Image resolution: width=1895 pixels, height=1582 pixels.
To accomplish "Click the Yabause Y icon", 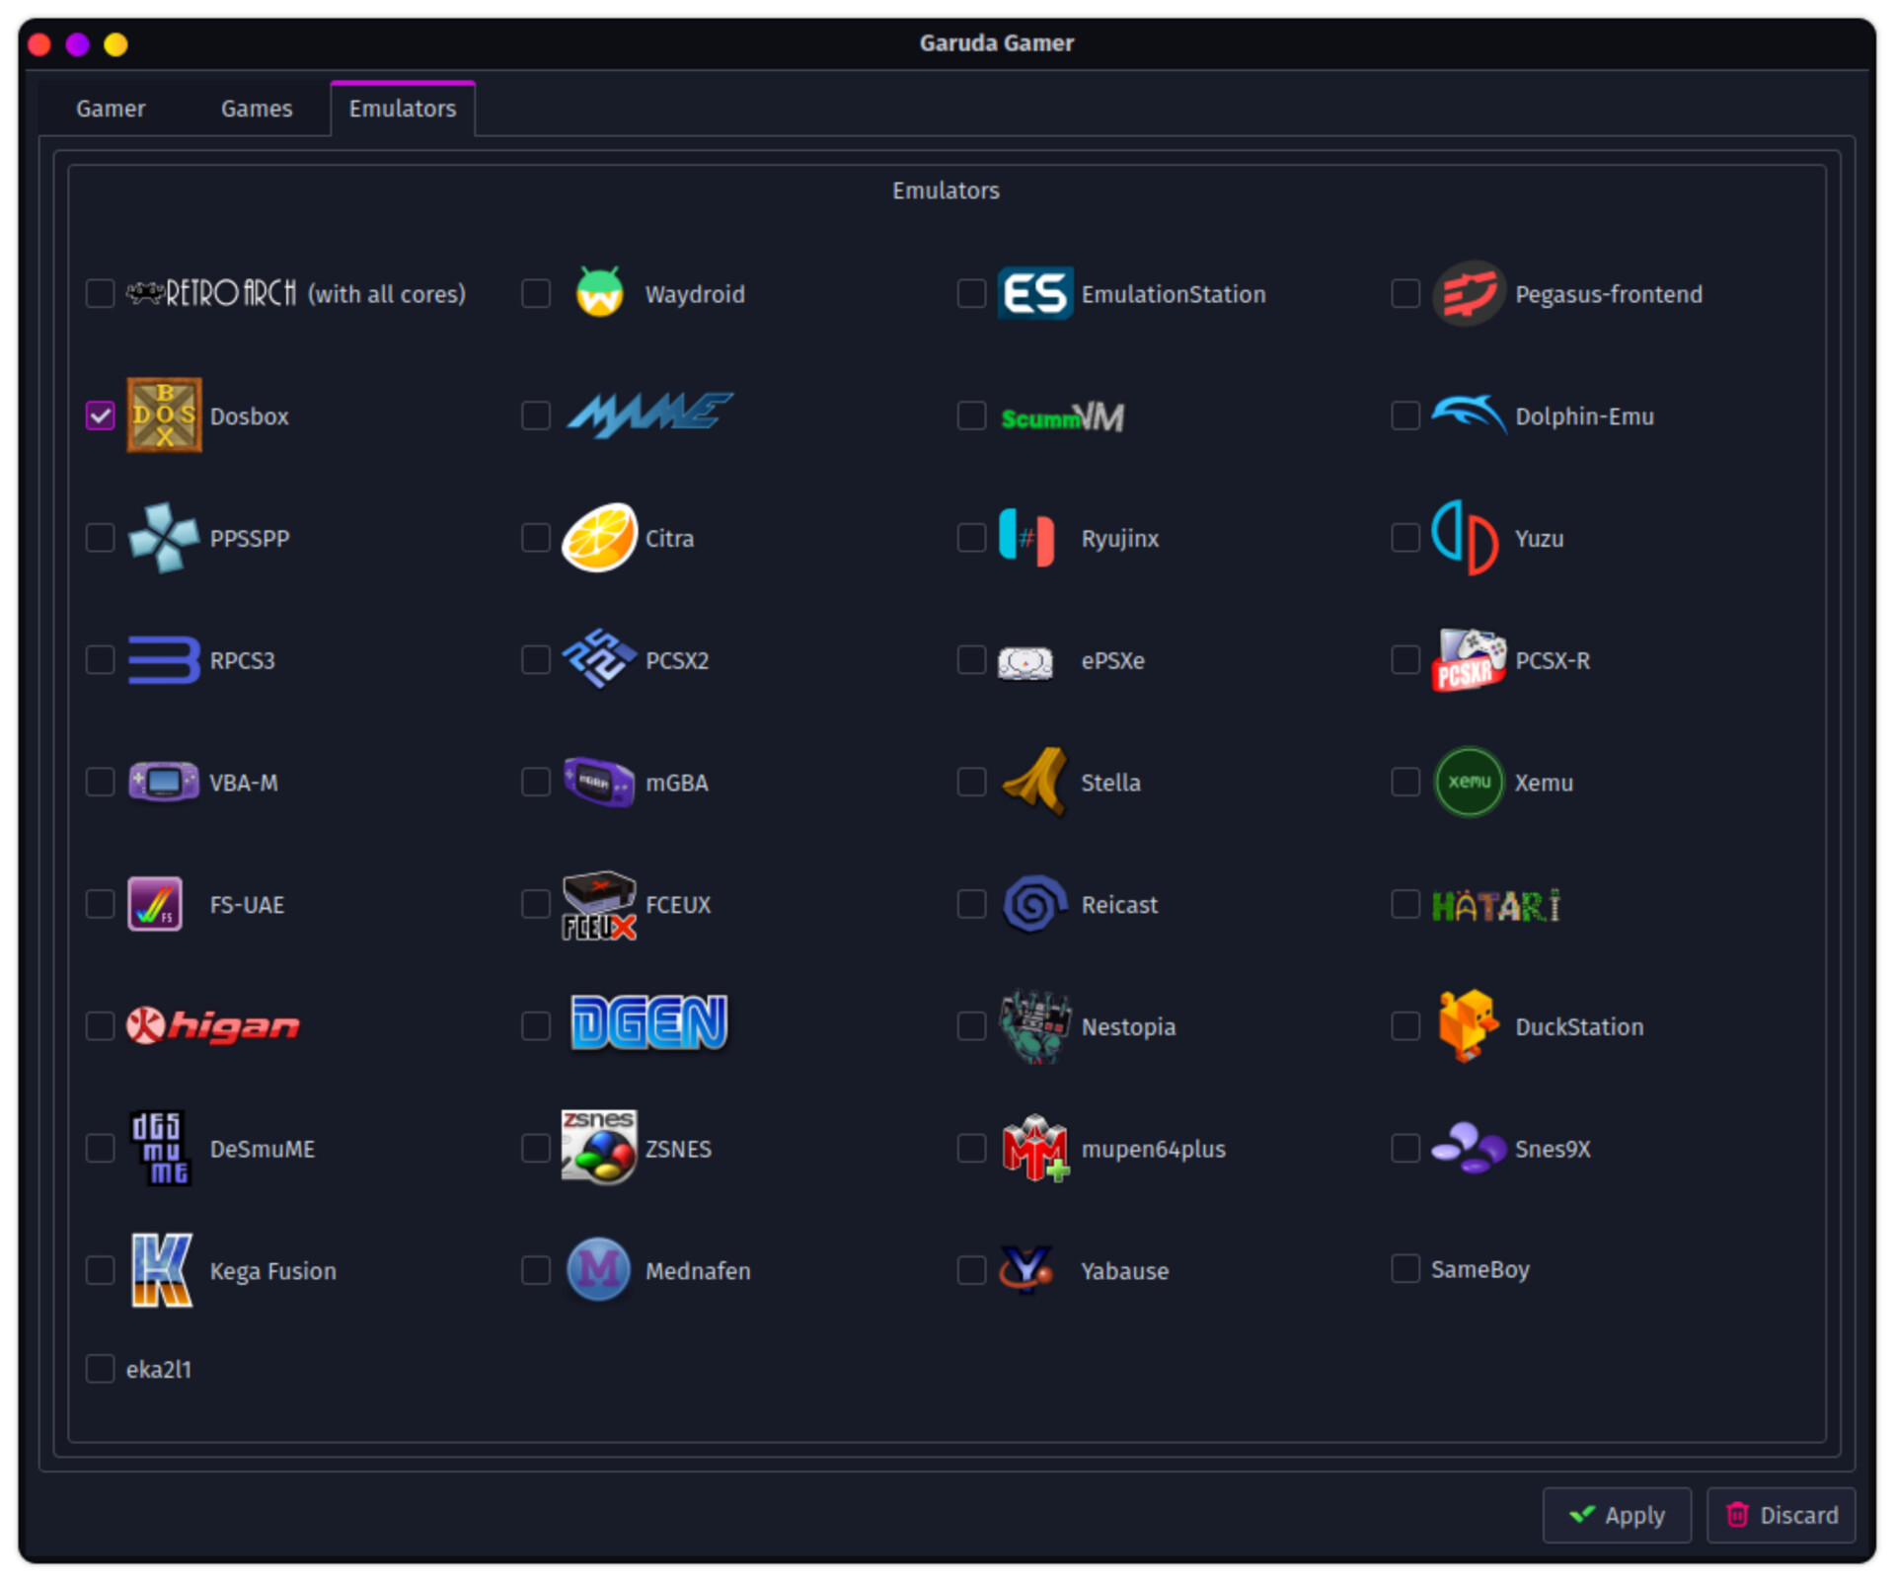I will click(x=1026, y=1269).
